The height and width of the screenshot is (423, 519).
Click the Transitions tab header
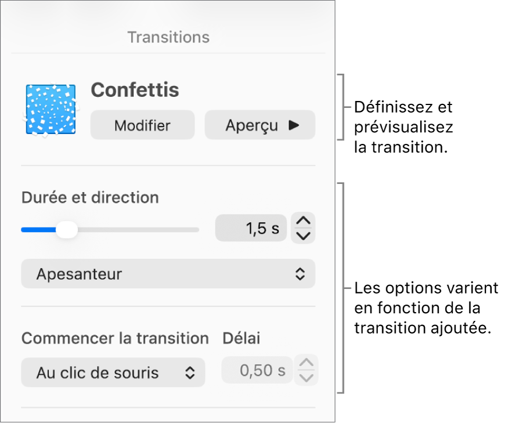(x=168, y=38)
